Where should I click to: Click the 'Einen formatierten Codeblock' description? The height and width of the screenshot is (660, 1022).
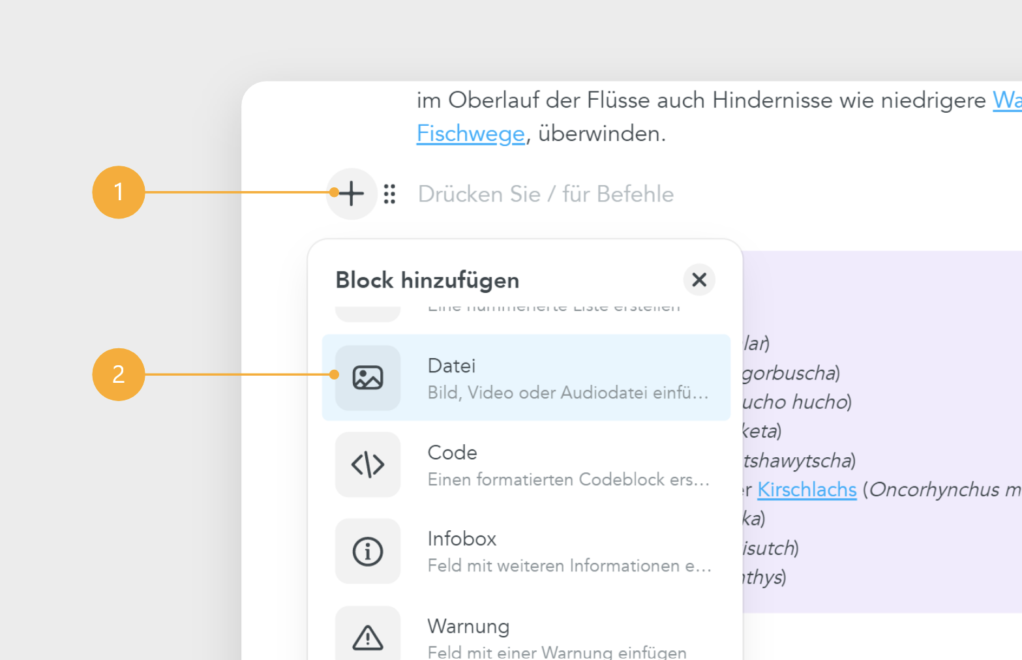[x=568, y=479]
